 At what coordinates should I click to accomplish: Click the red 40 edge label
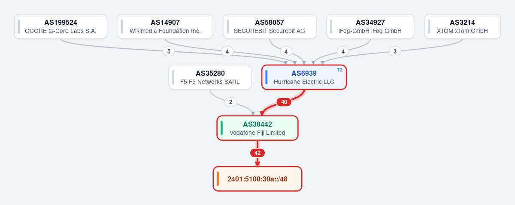(x=284, y=102)
